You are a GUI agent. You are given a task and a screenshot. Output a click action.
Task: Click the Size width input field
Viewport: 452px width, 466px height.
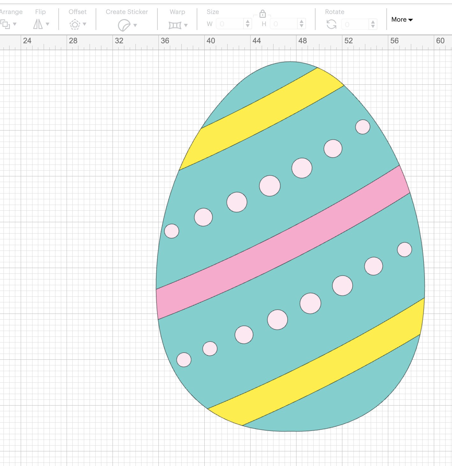(230, 24)
